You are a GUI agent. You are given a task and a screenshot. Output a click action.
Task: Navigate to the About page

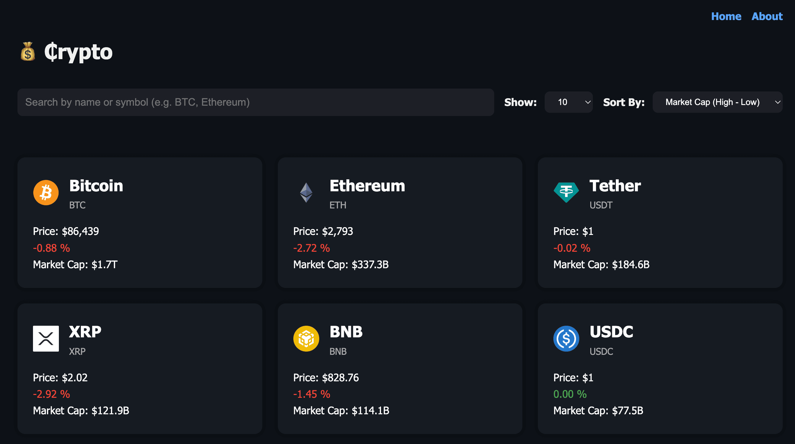(x=767, y=16)
